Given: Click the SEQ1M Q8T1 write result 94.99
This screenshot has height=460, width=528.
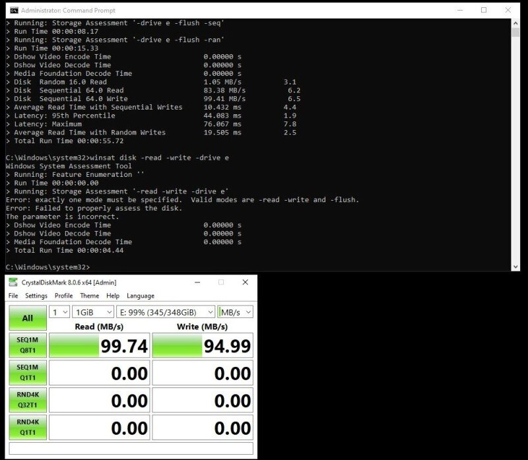Looking at the screenshot, I should tap(203, 345).
